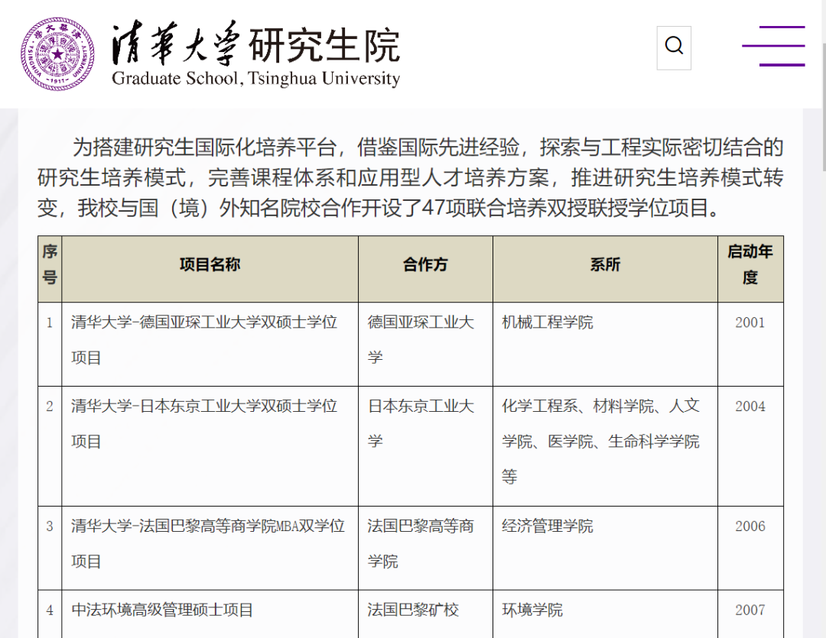The height and width of the screenshot is (638, 826).
Task: Click 清华大学-法国巴黎高等商学院MBA双学位项目 cell
Action: click(x=210, y=548)
